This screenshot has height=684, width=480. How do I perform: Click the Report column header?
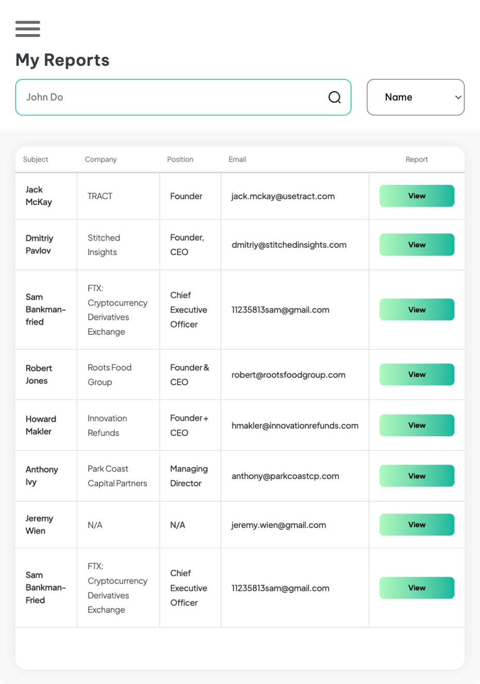click(x=416, y=160)
